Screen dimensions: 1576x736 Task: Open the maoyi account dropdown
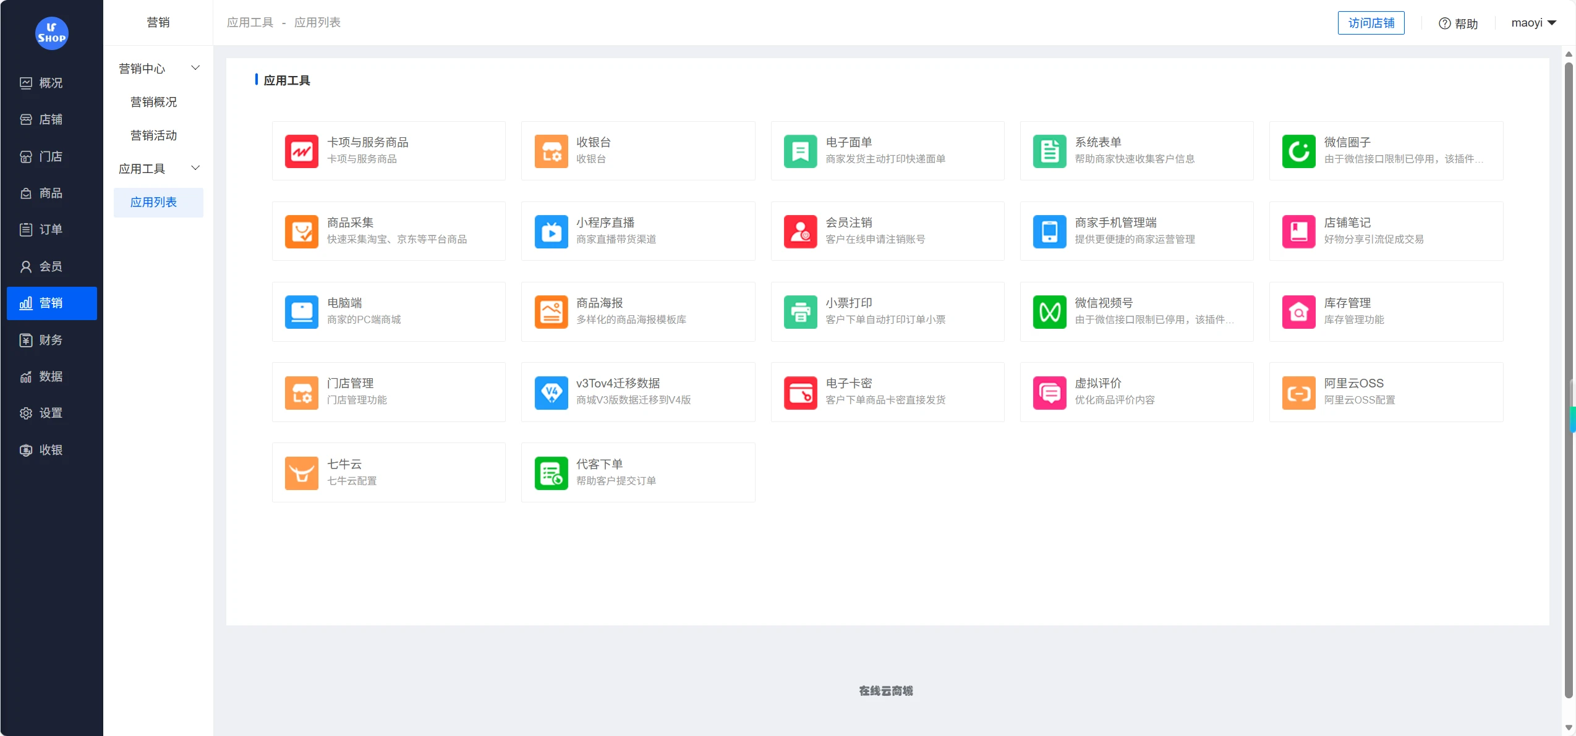click(1534, 22)
